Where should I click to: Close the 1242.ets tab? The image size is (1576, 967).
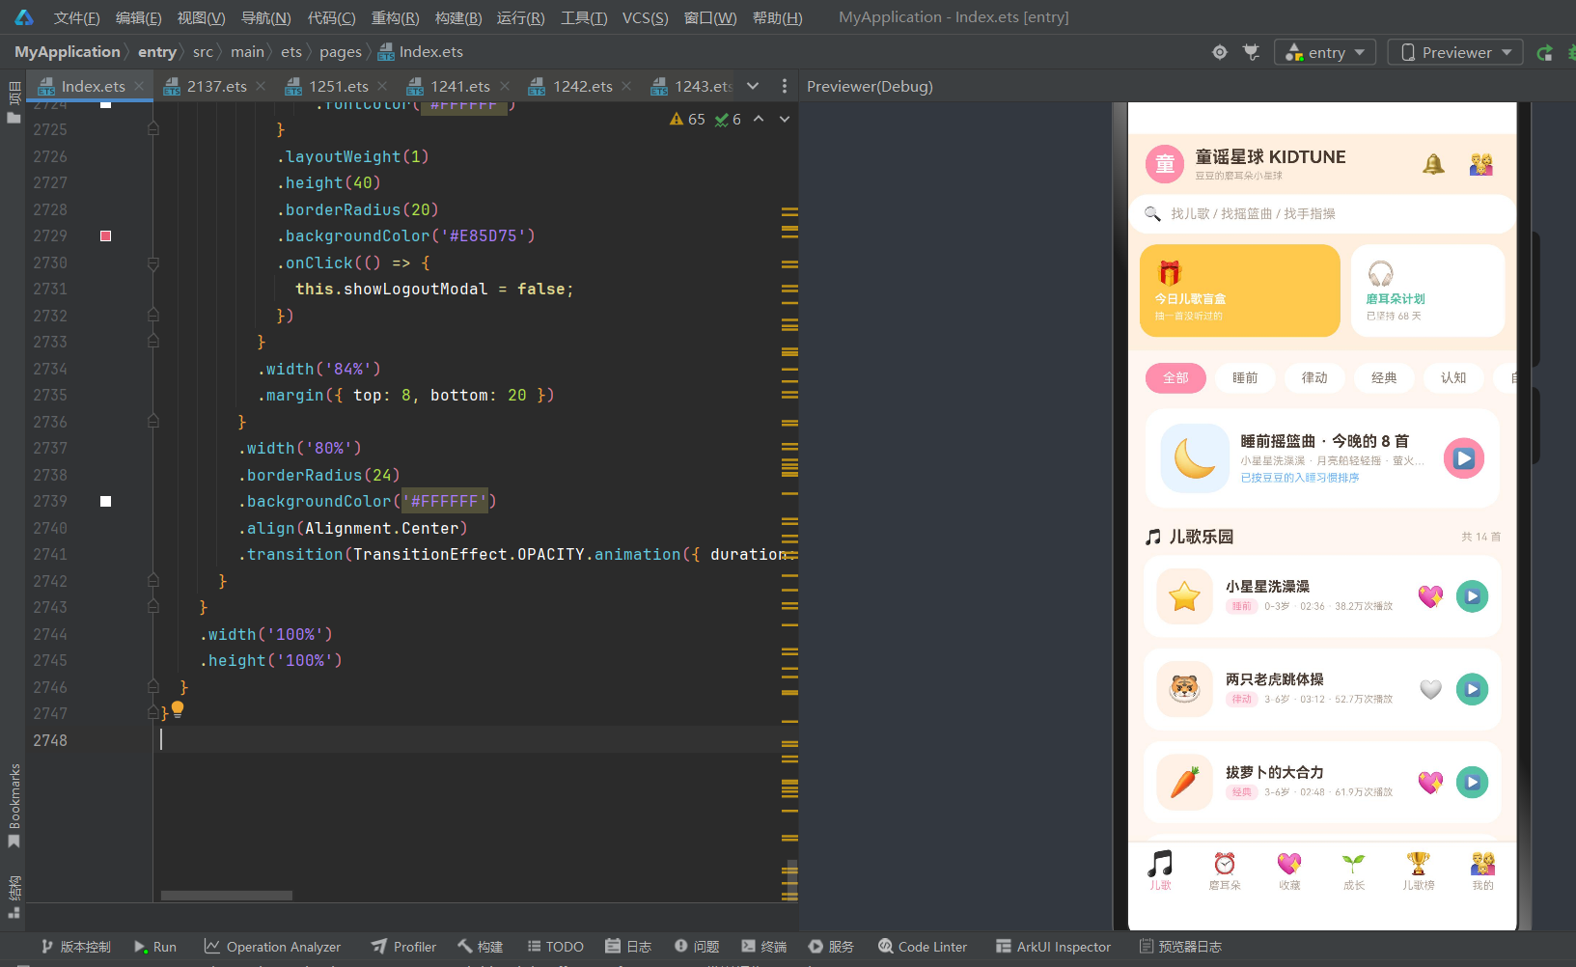coord(627,87)
